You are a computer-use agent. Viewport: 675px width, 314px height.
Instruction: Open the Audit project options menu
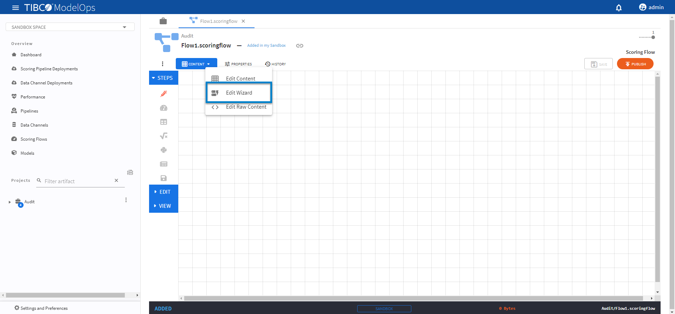(x=126, y=200)
